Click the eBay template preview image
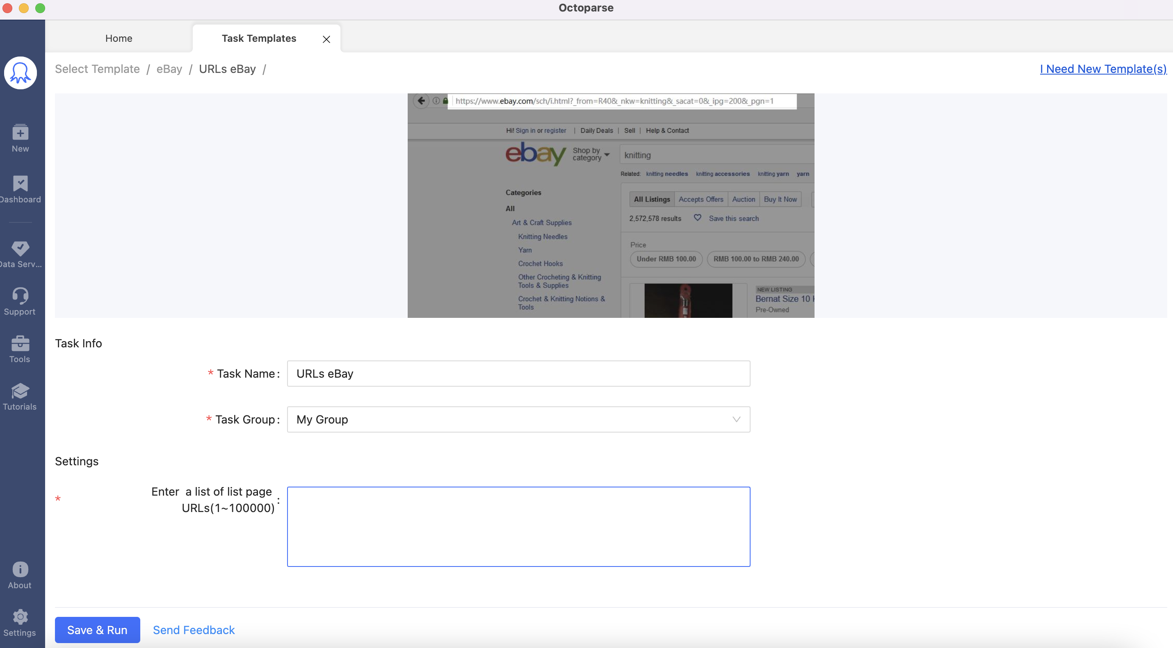The image size is (1173, 648). tap(611, 205)
